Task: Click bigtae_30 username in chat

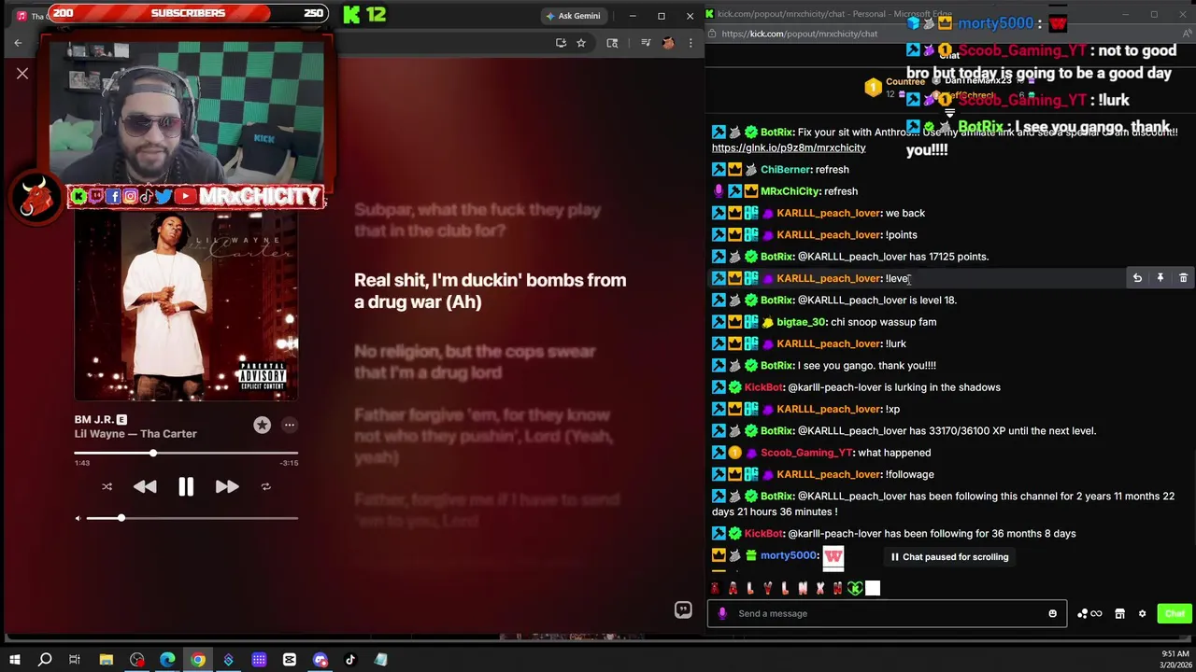Action: (801, 322)
